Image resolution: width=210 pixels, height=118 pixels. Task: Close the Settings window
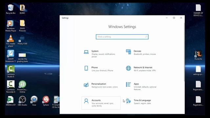click(181, 18)
